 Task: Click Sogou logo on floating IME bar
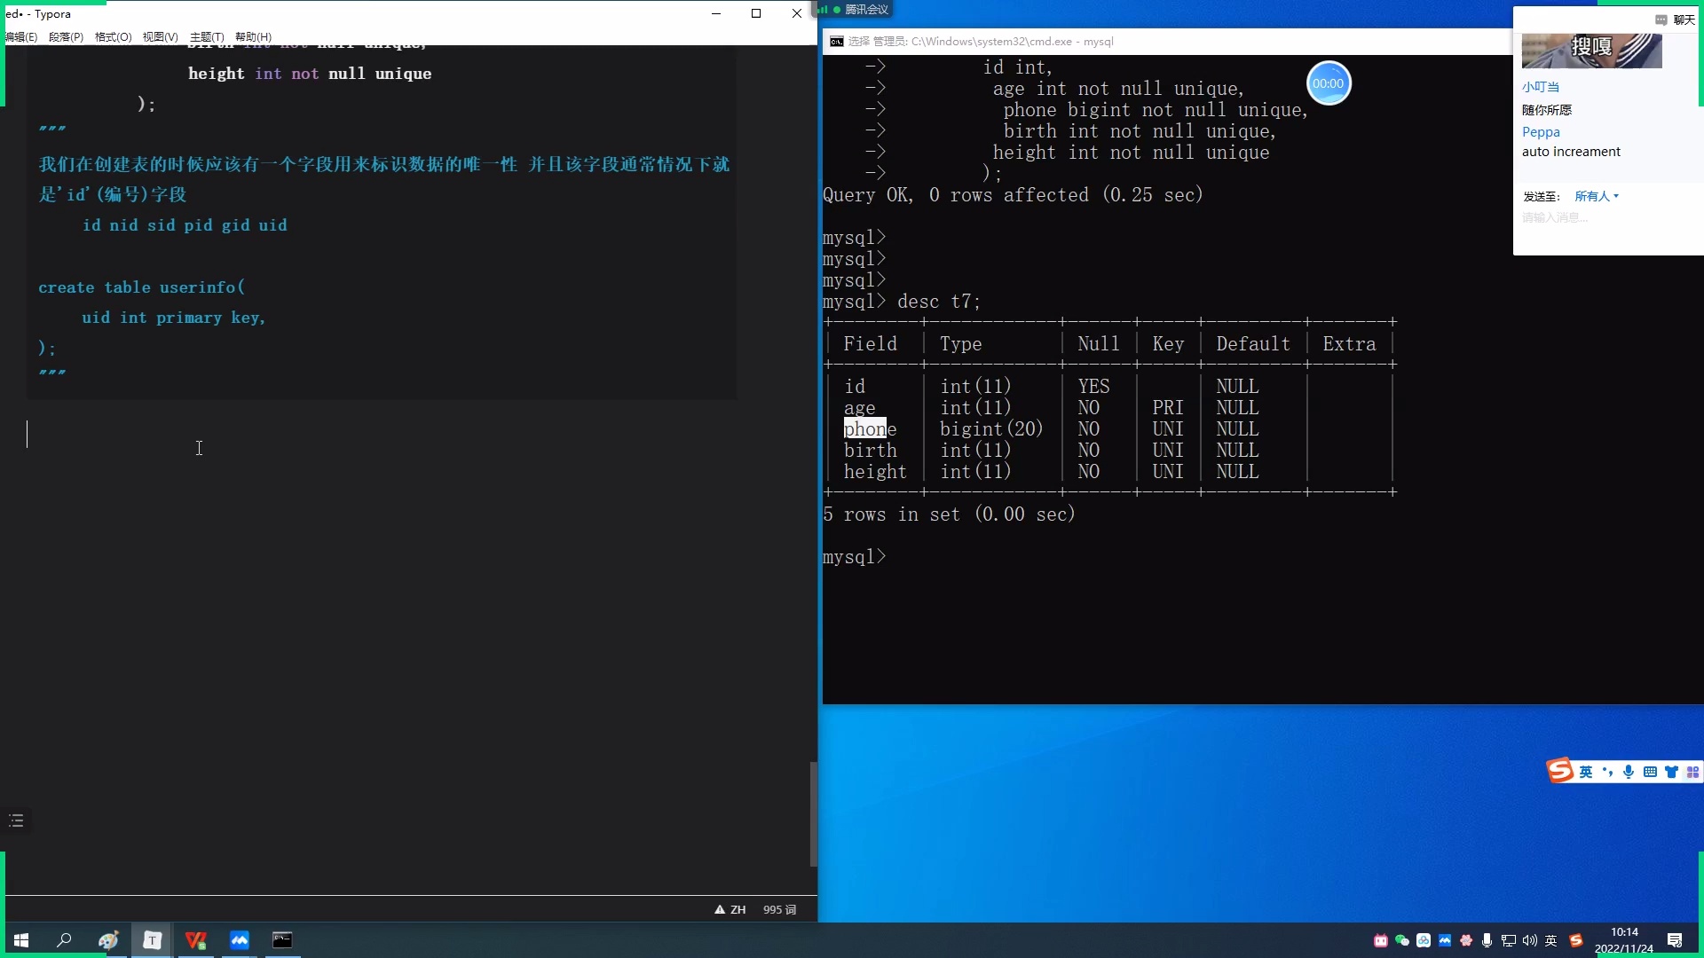click(1559, 770)
